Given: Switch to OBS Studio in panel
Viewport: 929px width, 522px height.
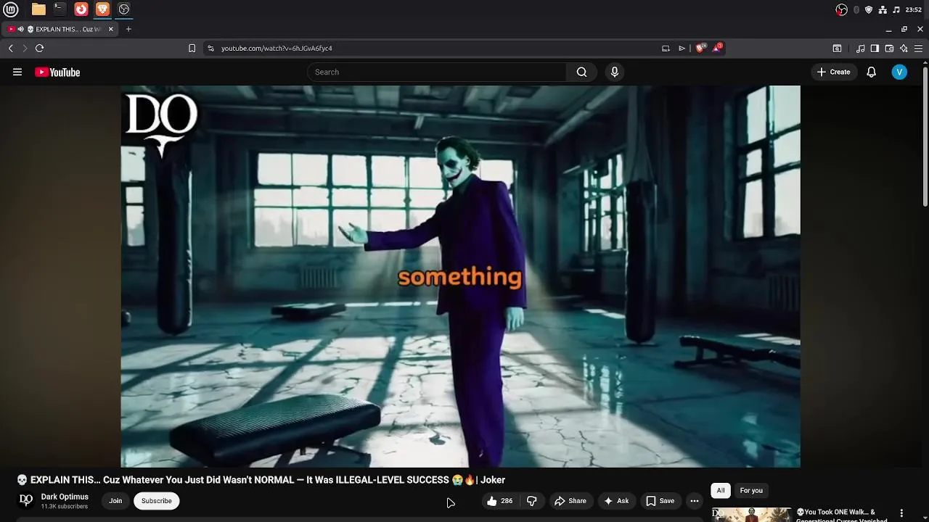Looking at the screenshot, I should coord(124,9).
